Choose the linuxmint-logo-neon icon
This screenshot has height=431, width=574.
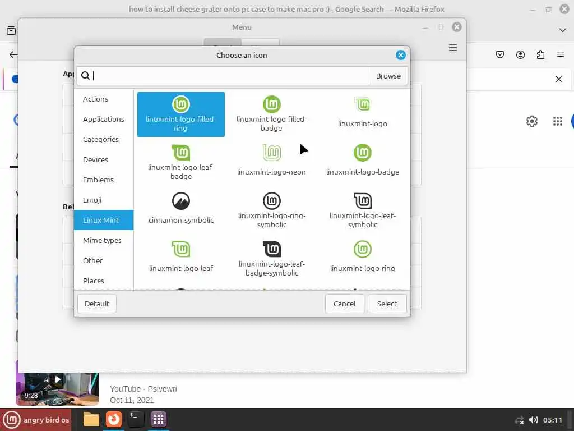click(272, 162)
